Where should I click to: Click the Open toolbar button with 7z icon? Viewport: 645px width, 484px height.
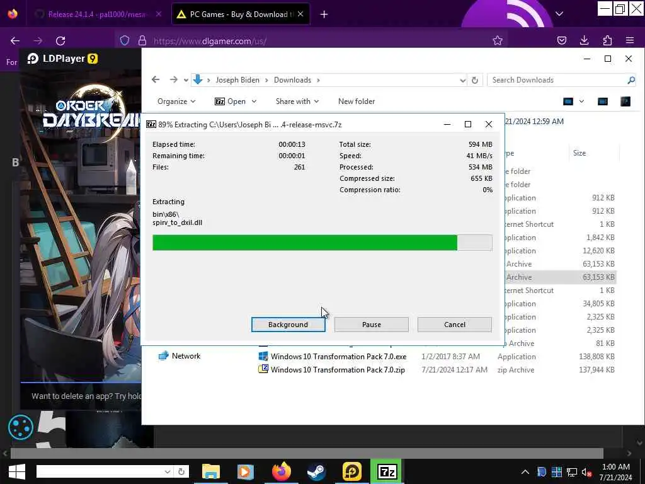click(231, 101)
